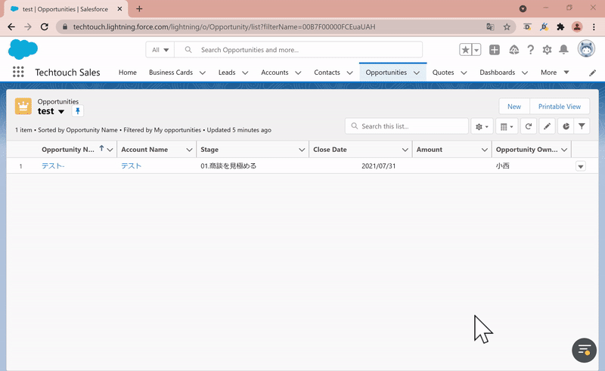
Task: Click the Search this list field
Action: coord(408,126)
